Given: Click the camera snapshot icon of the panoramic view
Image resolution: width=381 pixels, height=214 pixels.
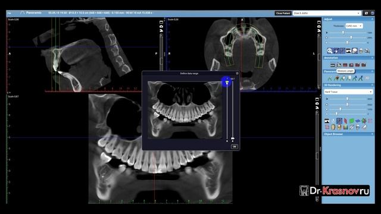Looking at the screenshot, I should click(317, 103).
